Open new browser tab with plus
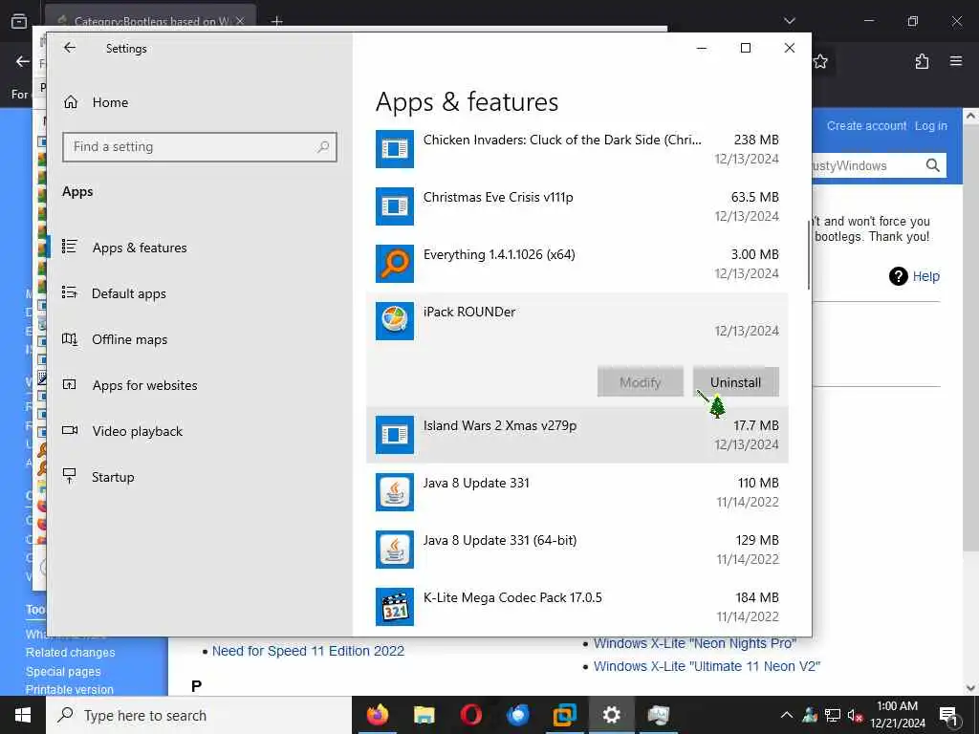Image resolution: width=979 pixels, height=734 pixels. click(276, 21)
